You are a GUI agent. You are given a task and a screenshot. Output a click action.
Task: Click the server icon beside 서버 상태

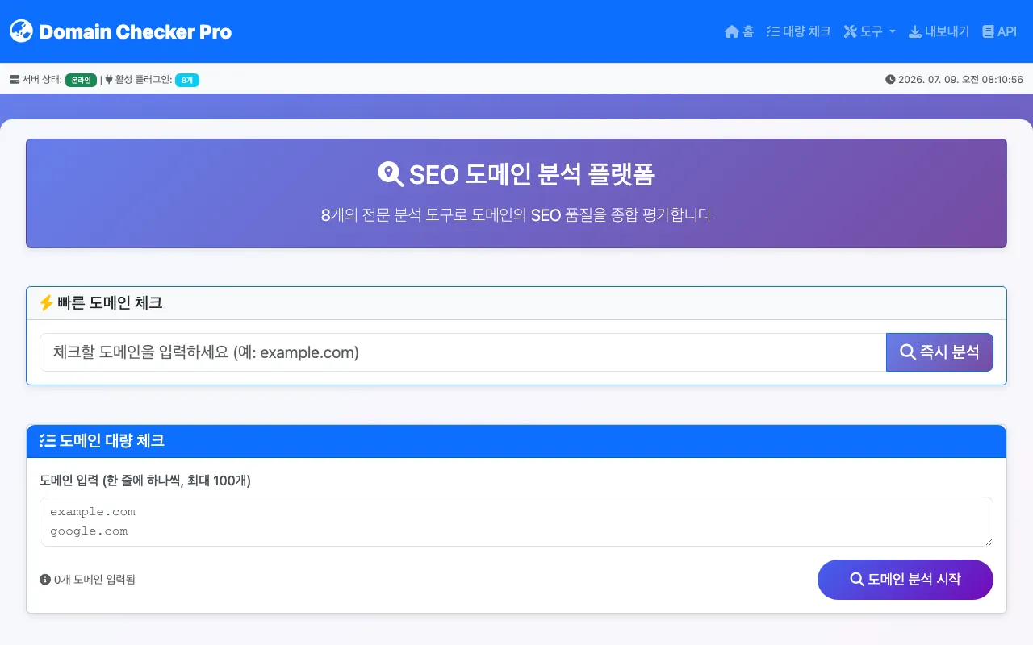click(x=15, y=80)
